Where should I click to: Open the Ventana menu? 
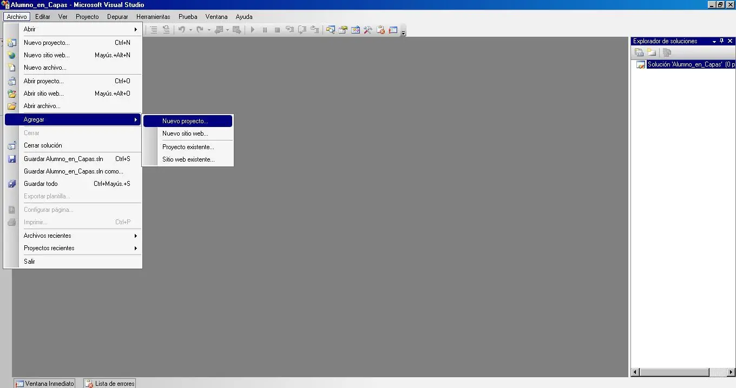216,17
